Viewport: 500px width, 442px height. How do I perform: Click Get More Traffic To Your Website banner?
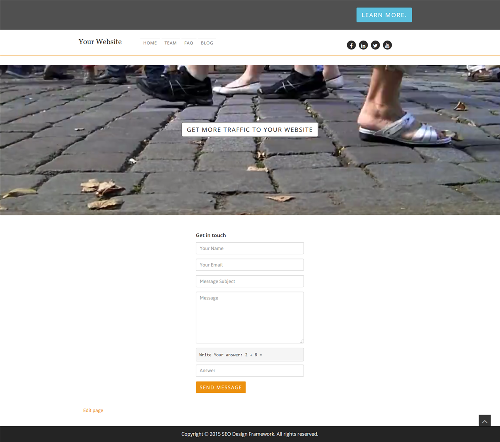pos(250,130)
